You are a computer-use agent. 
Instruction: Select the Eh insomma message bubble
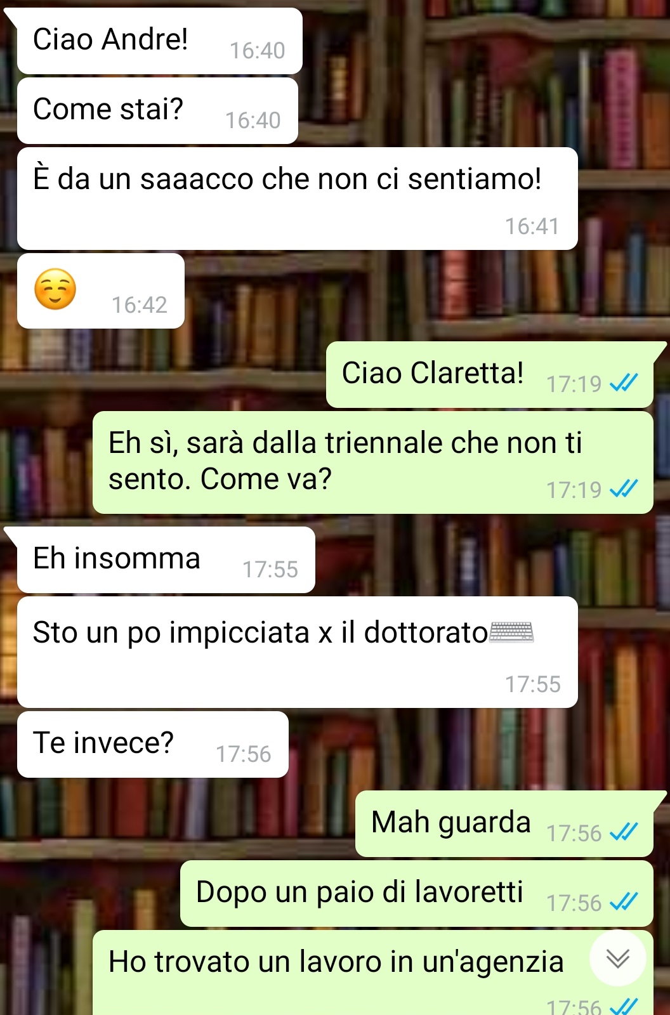166,560
